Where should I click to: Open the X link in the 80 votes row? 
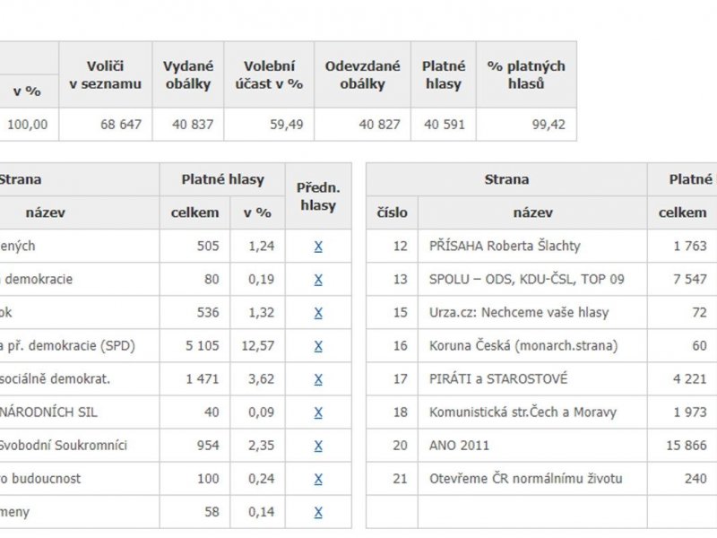click(318, 280)
